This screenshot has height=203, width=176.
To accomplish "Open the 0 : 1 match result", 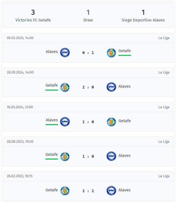I will pos(88,53).
